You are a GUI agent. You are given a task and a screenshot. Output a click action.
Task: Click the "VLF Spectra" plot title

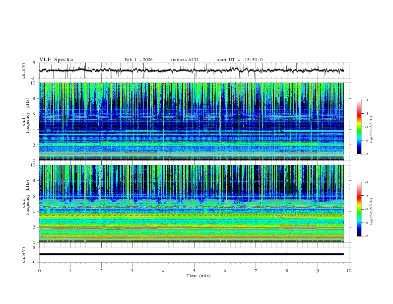(x=56, y=60)
